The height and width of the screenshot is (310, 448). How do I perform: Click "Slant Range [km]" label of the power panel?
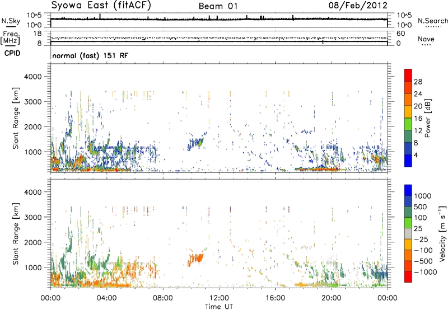(16, 118)
